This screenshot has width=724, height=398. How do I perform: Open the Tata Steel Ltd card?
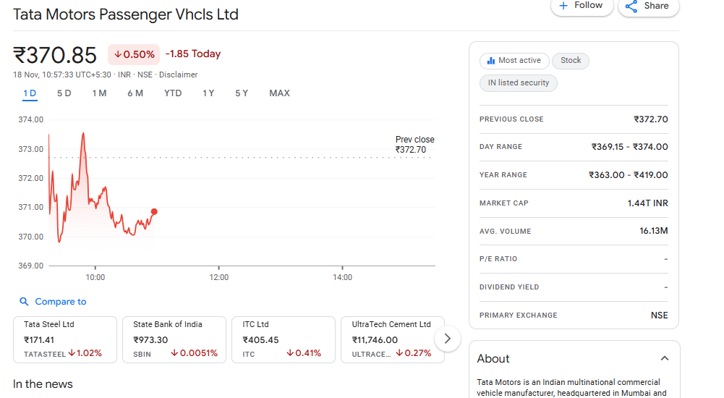click(65, 339)
